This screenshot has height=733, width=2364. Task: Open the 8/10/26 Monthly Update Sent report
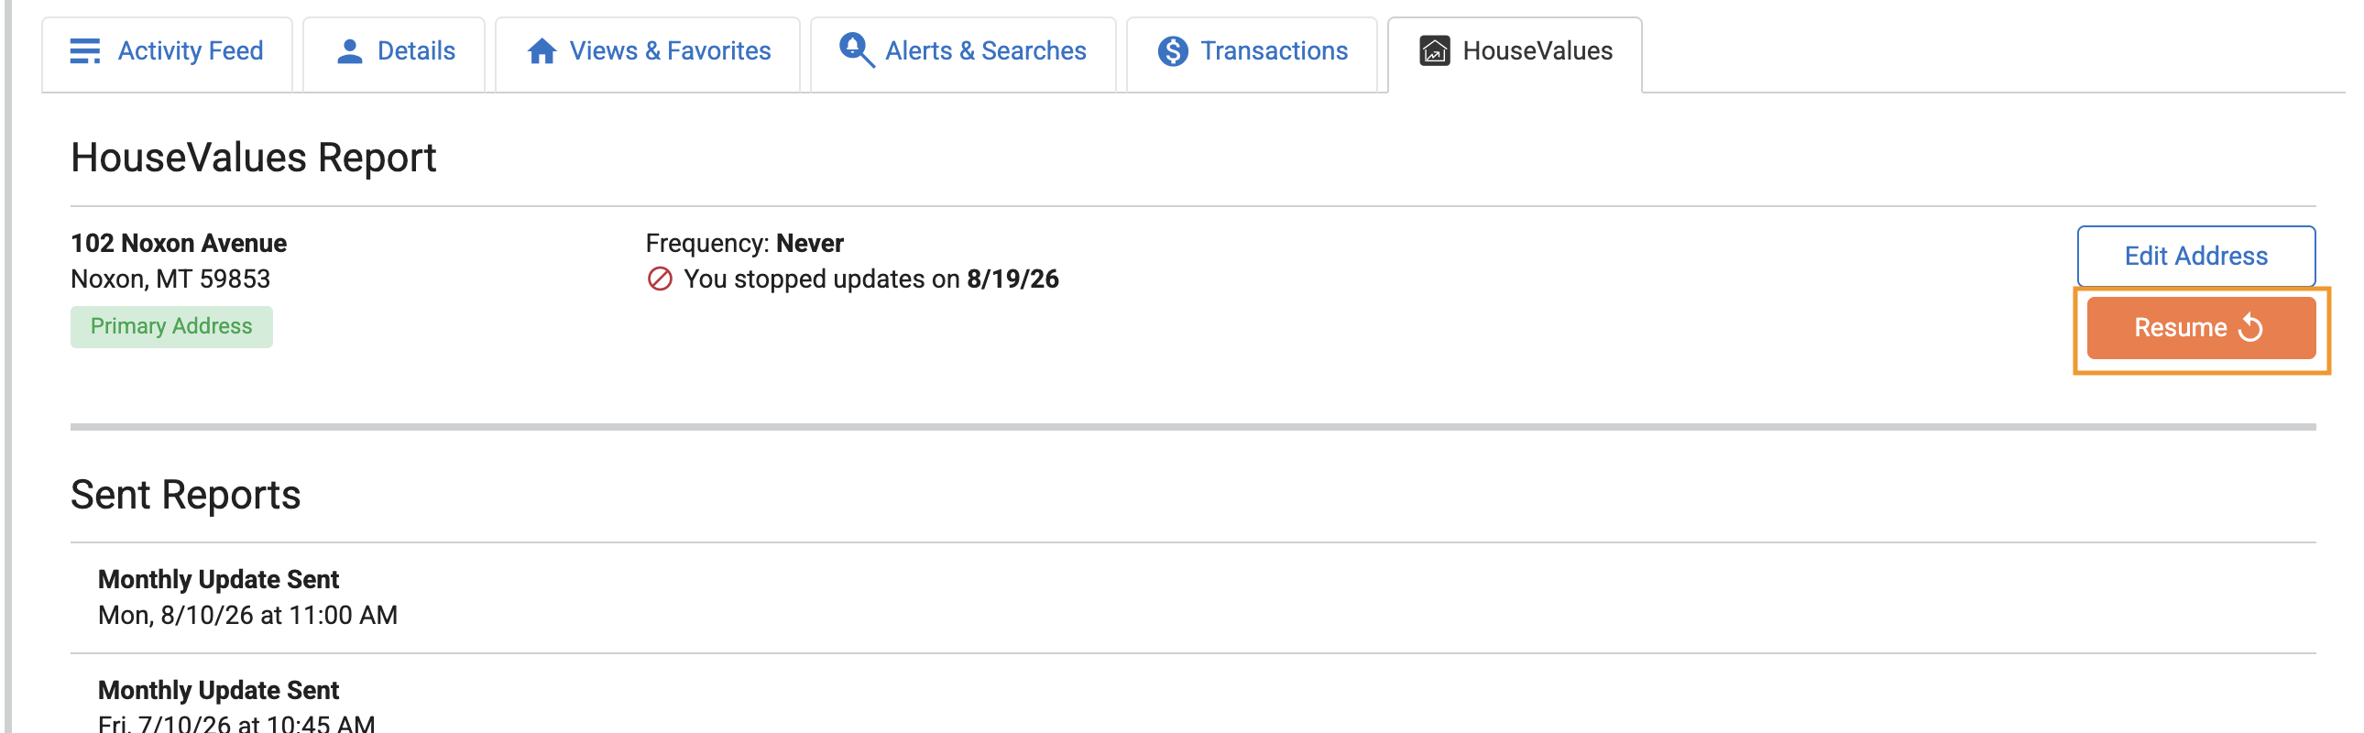(1193, 597)
